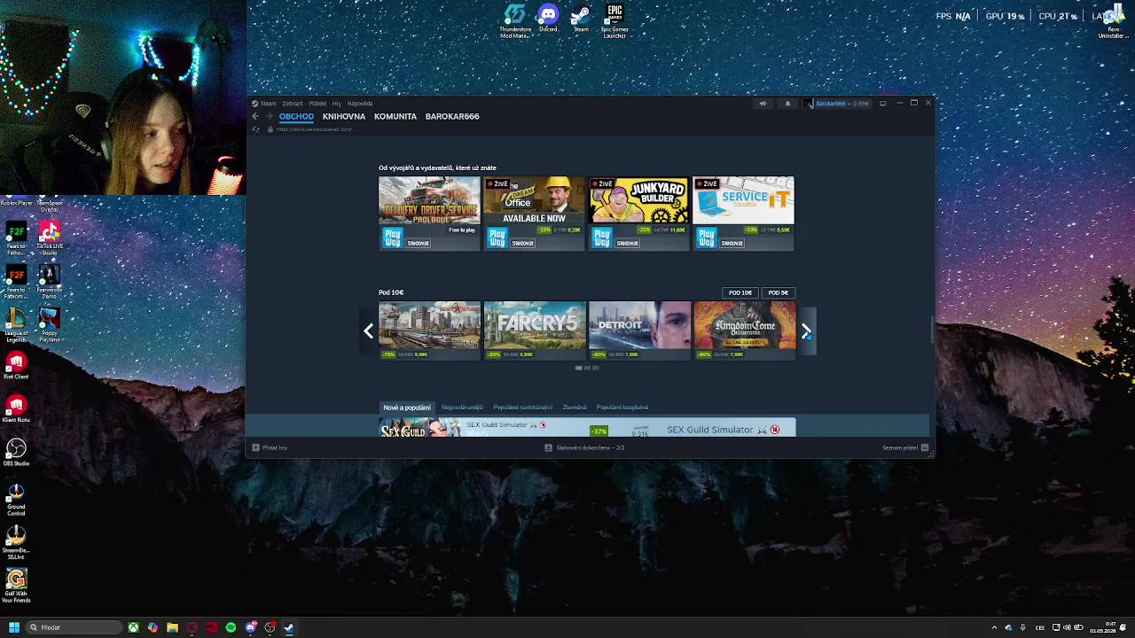Open Fearwoods Demo desktop shortcut

point(50,283)
